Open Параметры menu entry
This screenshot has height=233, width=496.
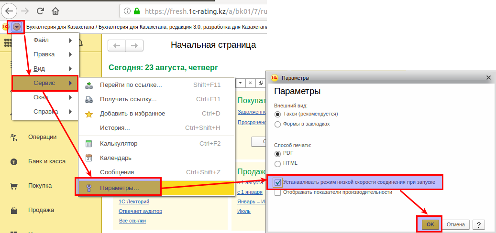[119, 187]
